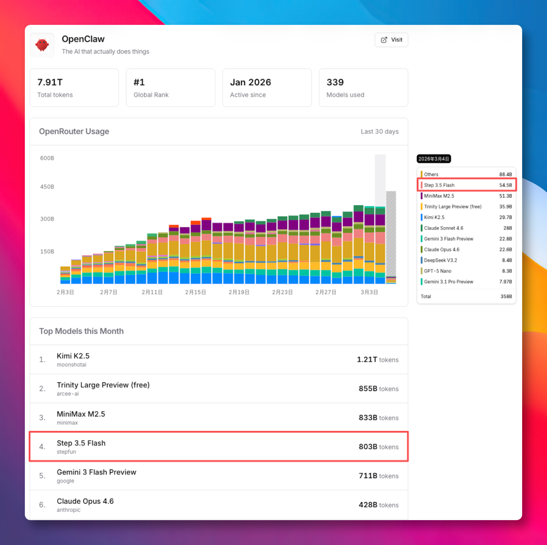Click the moonshotai provider label

(x=71, y=365)
